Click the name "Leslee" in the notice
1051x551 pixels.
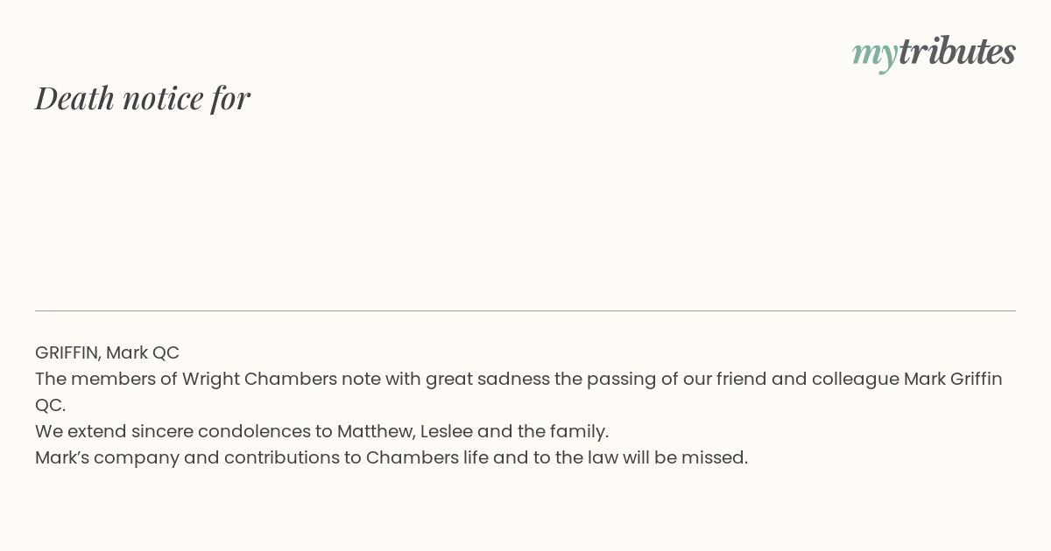click(447, 431)
